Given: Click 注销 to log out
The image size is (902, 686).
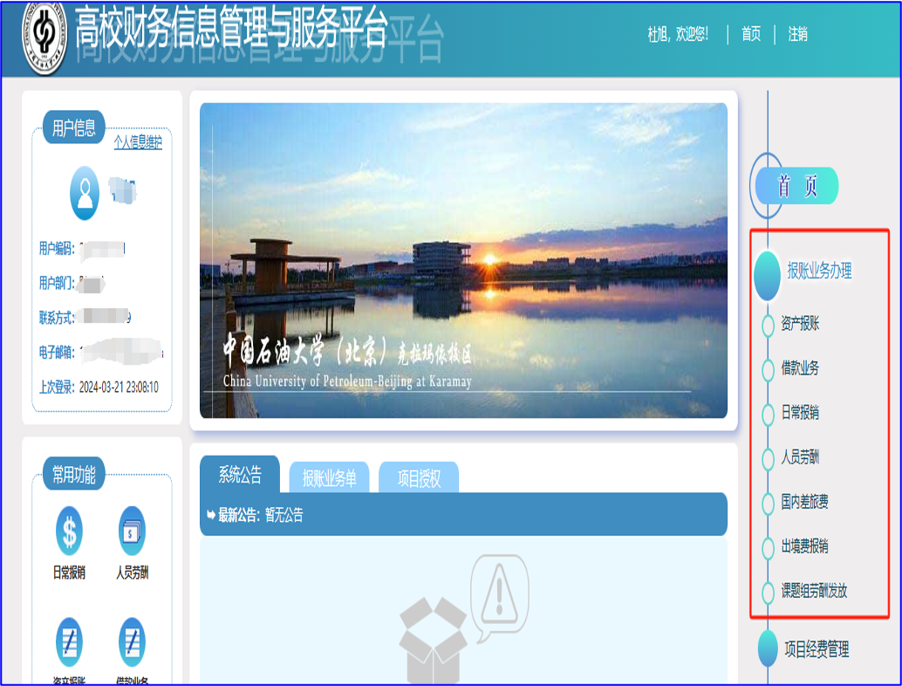Looking at the screenshot, I should 797,34.
